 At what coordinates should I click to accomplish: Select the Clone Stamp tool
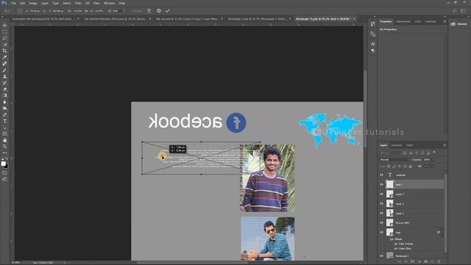[x=4, y=77]
